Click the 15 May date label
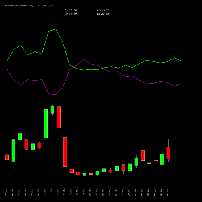This screenshot has height=202, width=202. click(71, 192)
